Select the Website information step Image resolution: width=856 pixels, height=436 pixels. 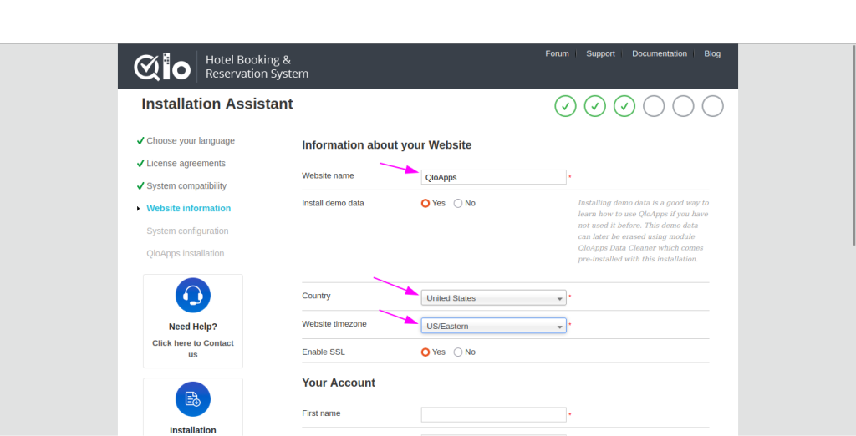188,209
